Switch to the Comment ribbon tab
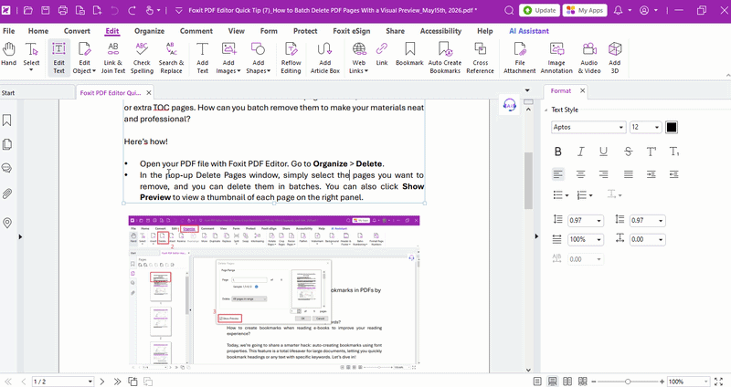 click(x=196, y=31)
